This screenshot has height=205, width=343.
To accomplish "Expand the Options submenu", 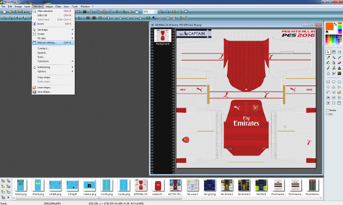I will click(x=53, y=71).
